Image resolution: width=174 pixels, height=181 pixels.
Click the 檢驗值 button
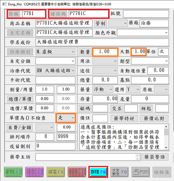pyautogui.click(x=162, y=172)
